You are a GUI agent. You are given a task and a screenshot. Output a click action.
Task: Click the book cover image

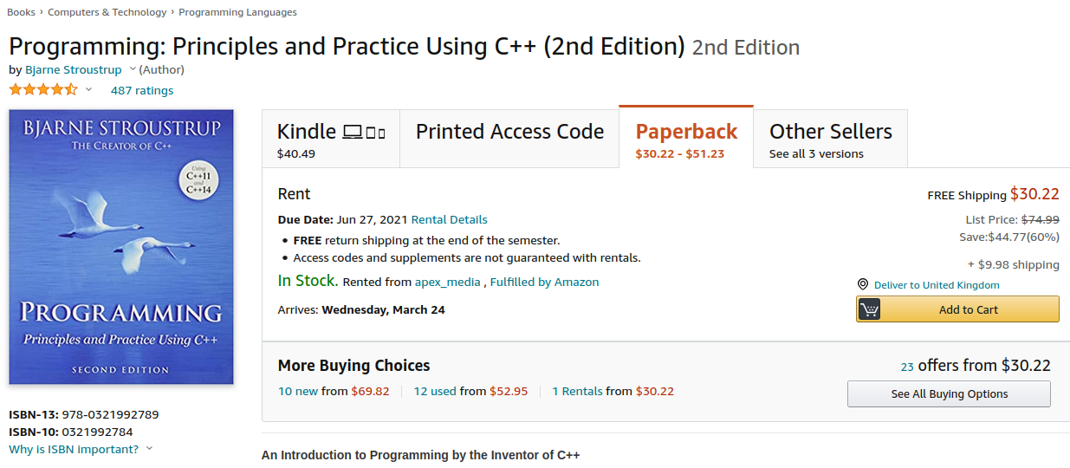pos(121,247)
